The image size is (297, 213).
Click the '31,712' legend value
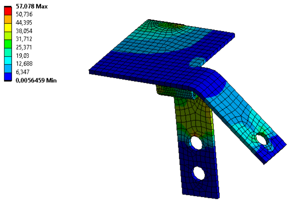tap(24, 39)
